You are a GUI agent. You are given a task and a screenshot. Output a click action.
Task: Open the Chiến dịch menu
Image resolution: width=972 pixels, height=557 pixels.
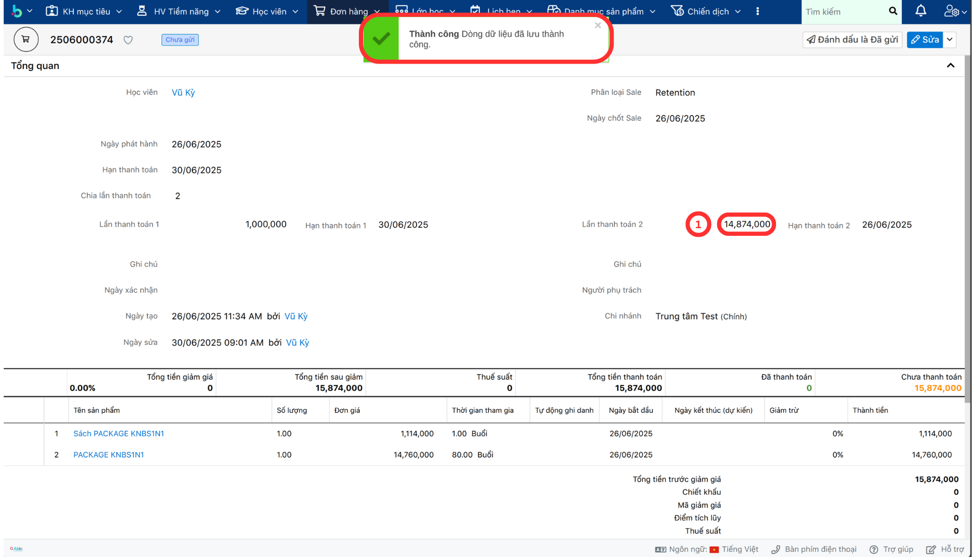tap(706, 11)
